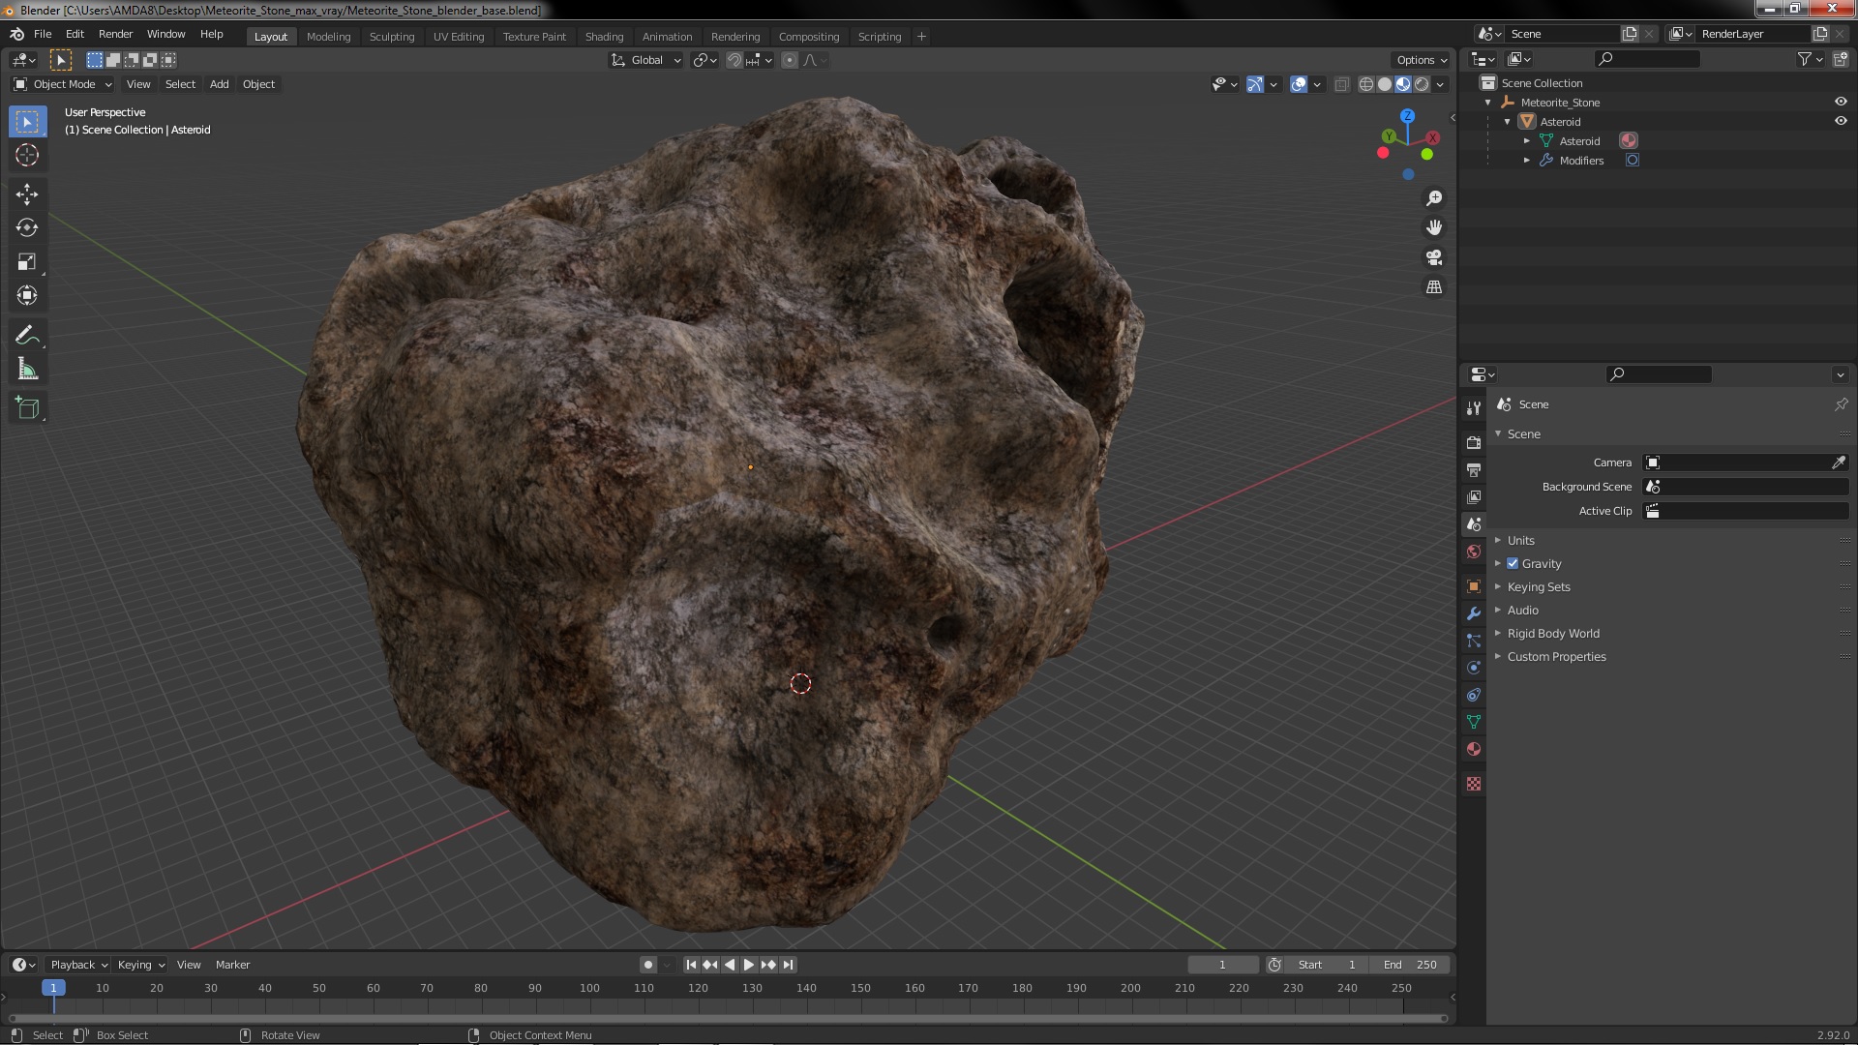Expand the Modifiers row in outliner

1527,161
